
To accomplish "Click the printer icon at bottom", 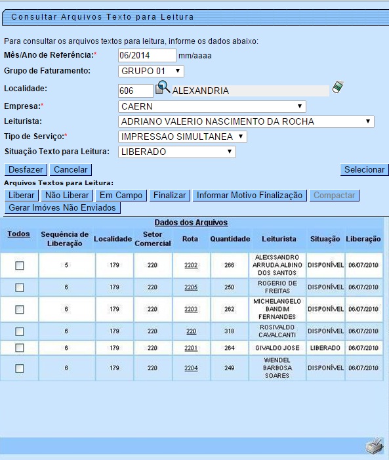I will coord(375,446).
